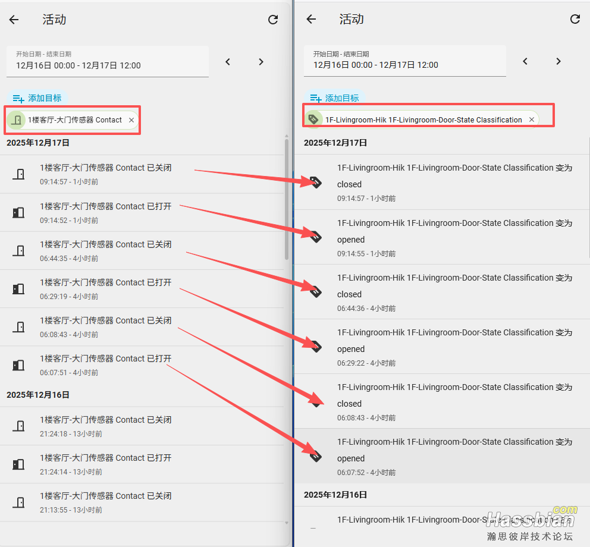Image resolution: width=590 pixels, height=547 pixels.
Task: Click tag icon on the 09:14:55 opened entry
Action: (x=316, y=237)
